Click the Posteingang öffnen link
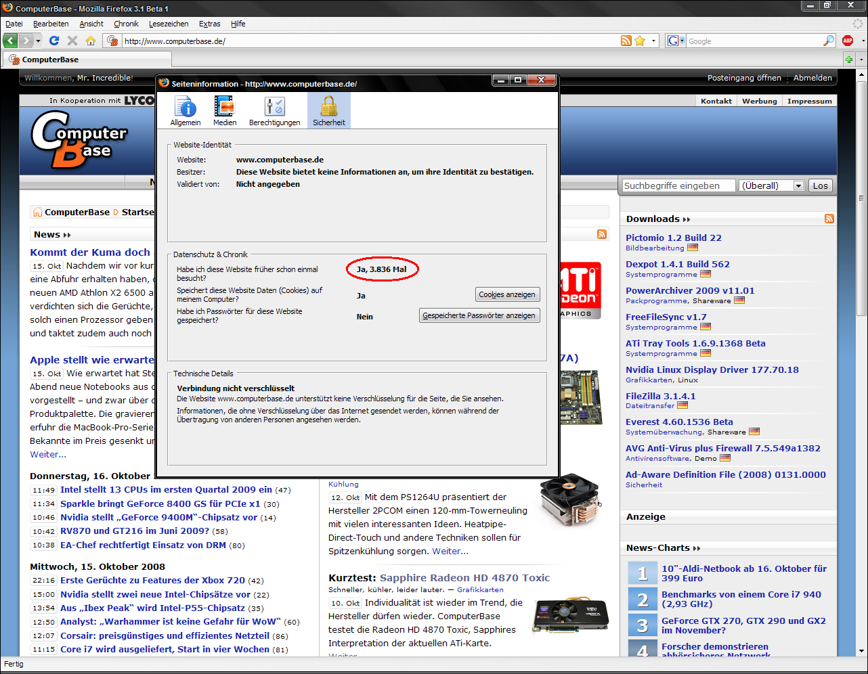 (744, 78)
